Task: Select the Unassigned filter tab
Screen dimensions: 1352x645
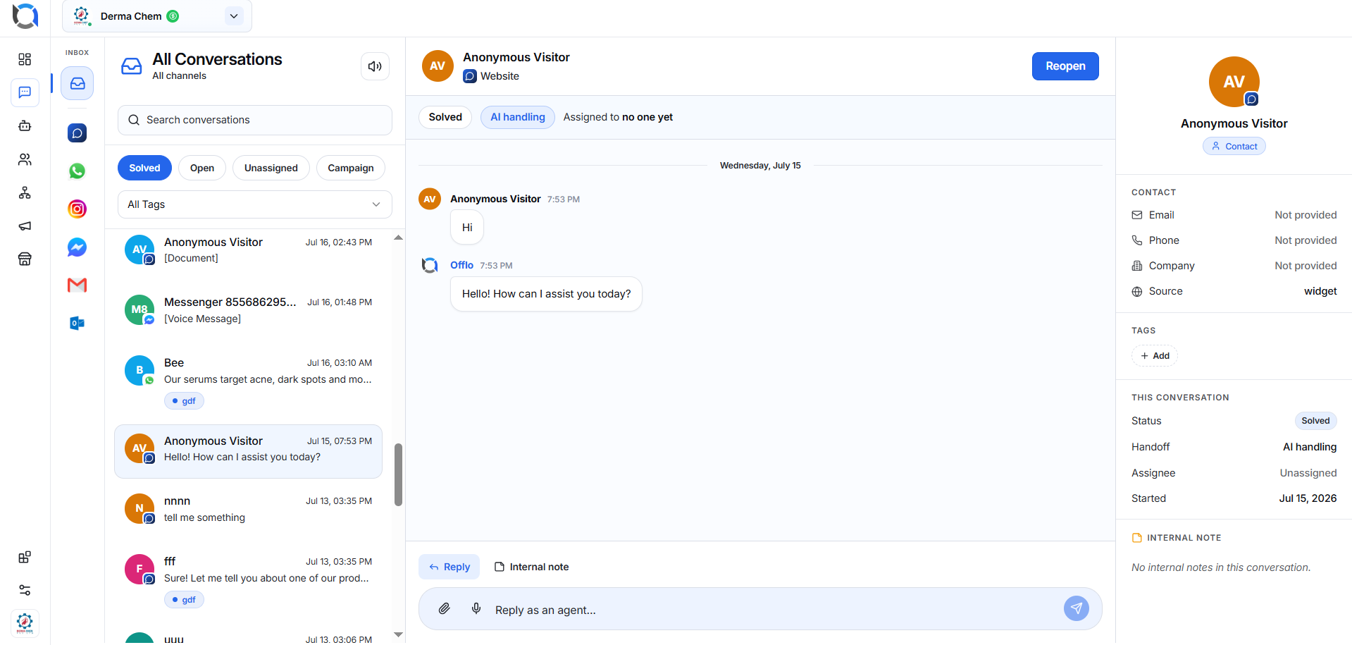Action: click(x=271, y=168)
